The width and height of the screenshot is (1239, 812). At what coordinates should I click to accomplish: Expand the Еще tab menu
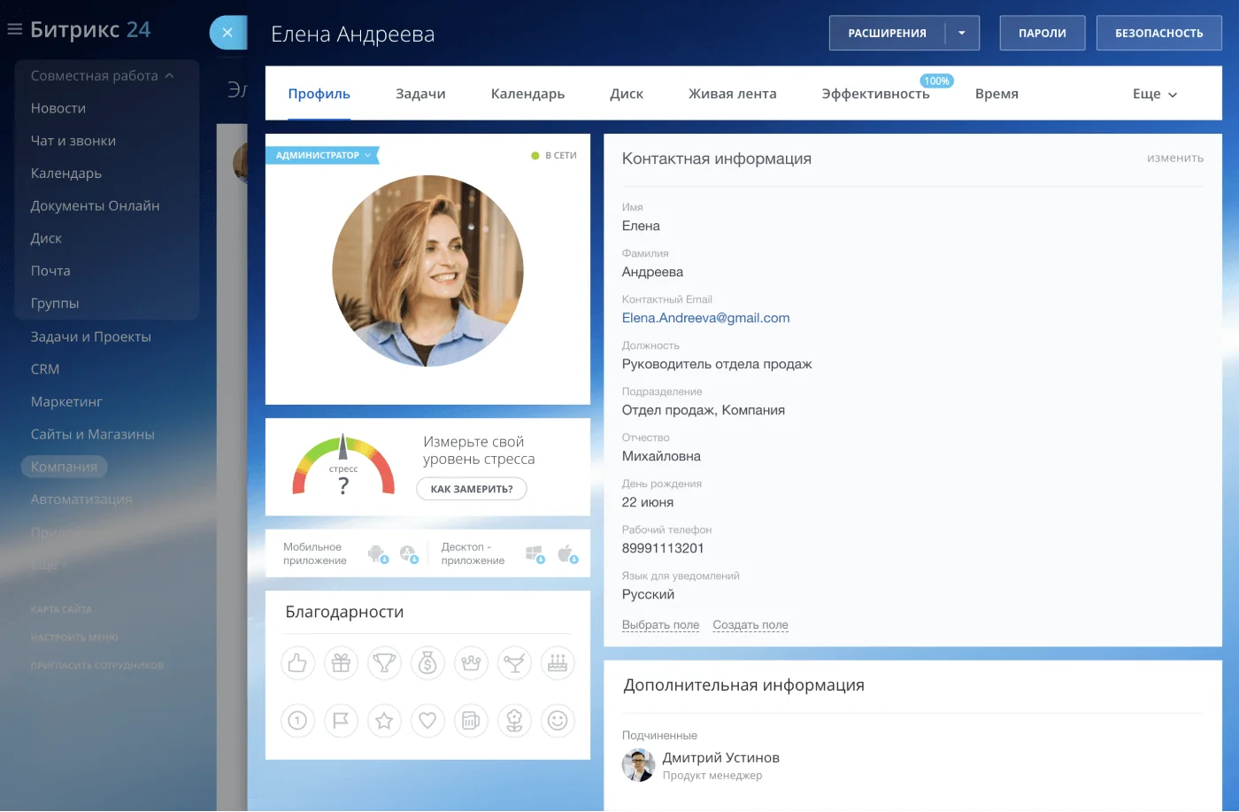1154,94
